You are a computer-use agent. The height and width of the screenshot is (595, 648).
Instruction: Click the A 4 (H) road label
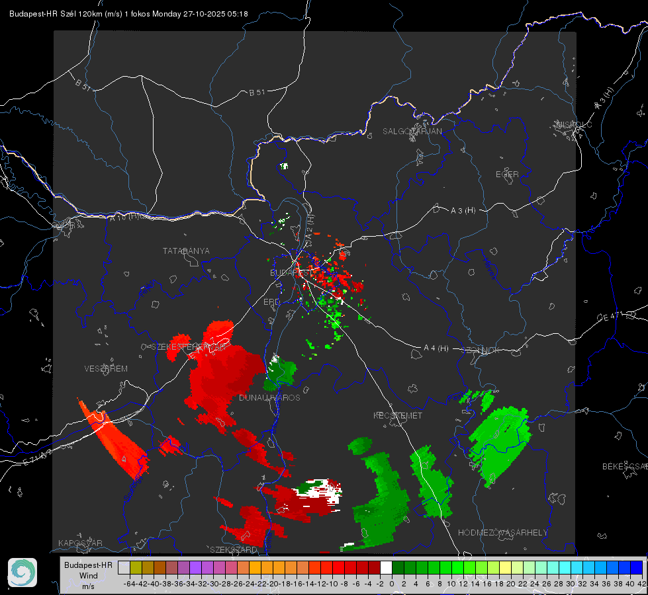pos(436,348)
